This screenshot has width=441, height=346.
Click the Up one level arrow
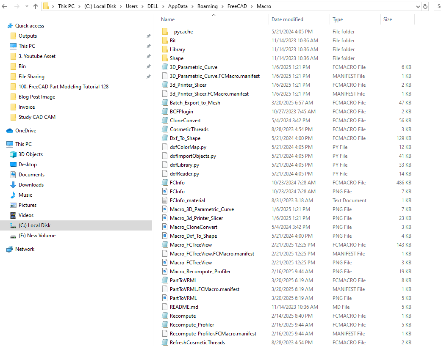point(36,6)
